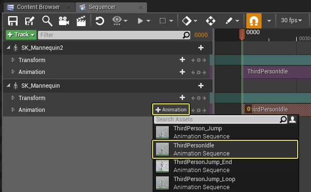The image size is (311, 192).
Task: Open render movie clapperboard icon
Action: click(81, 21)
